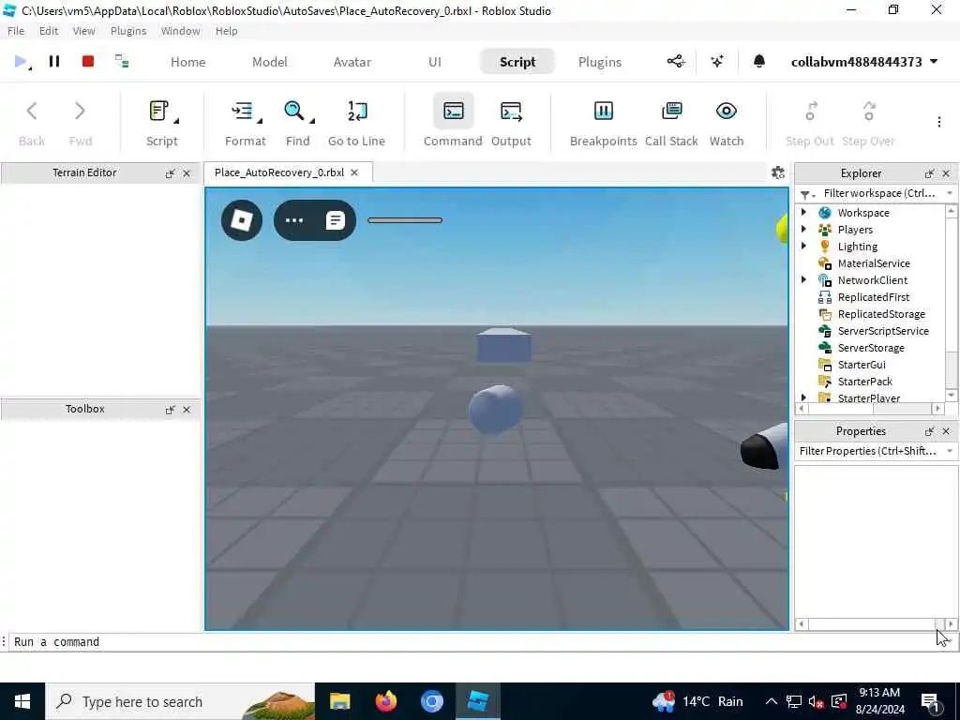
Task: Click the Format icon
Action: point(243,112)
